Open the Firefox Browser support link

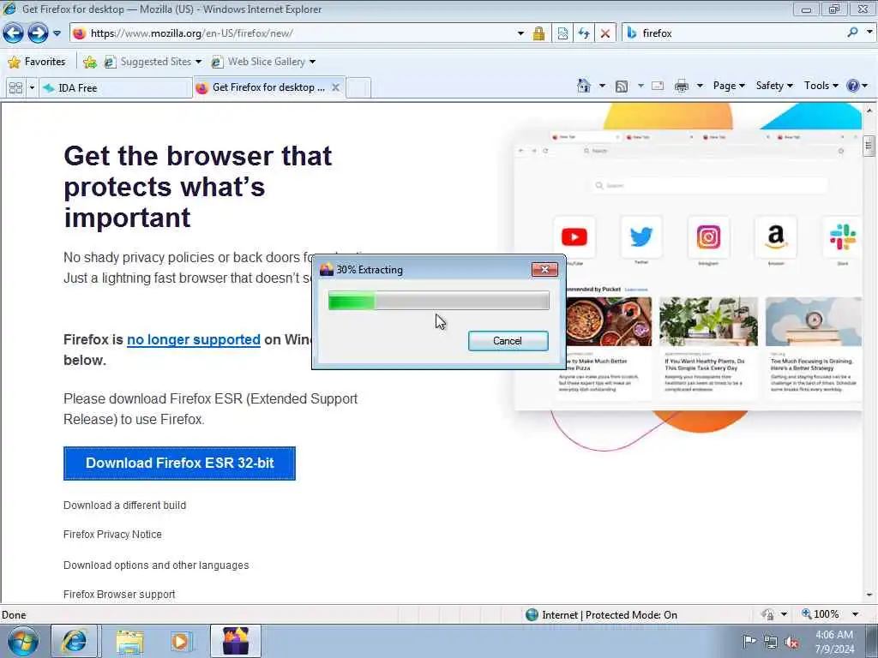coord(119,595)
